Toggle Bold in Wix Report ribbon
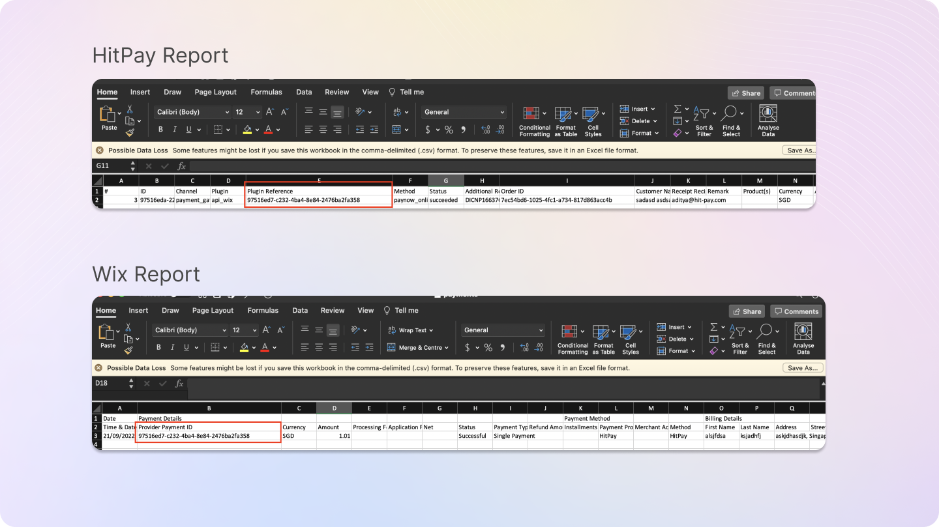 point(158,348)
